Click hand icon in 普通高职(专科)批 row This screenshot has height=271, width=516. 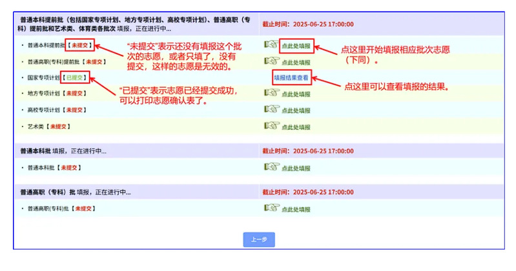coord(271,208)
